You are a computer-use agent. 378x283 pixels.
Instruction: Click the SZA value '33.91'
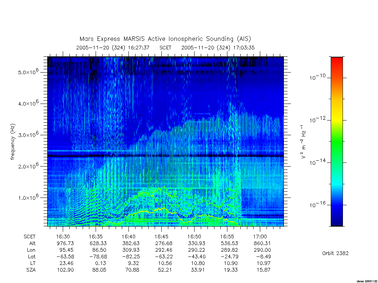pos(198,270)
